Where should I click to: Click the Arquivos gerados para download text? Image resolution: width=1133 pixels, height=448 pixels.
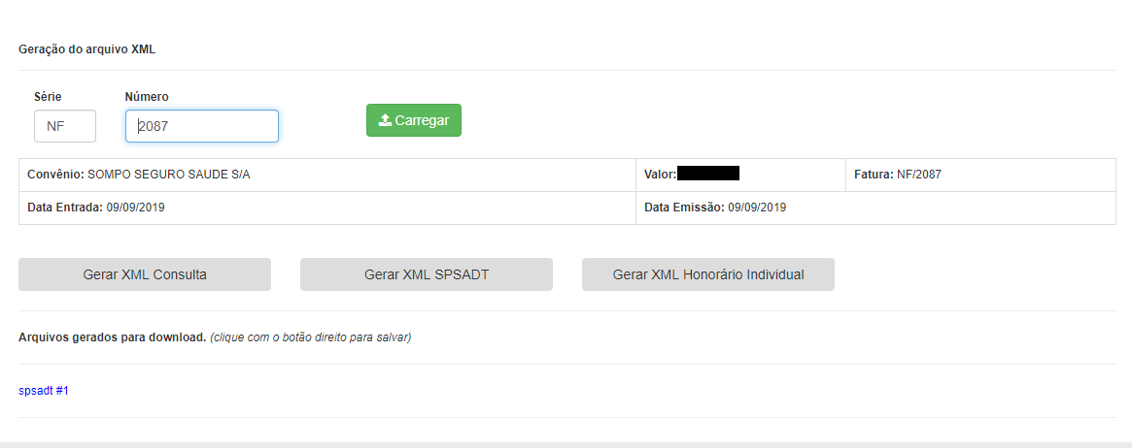pyautogui.click(x=113, y=336)
